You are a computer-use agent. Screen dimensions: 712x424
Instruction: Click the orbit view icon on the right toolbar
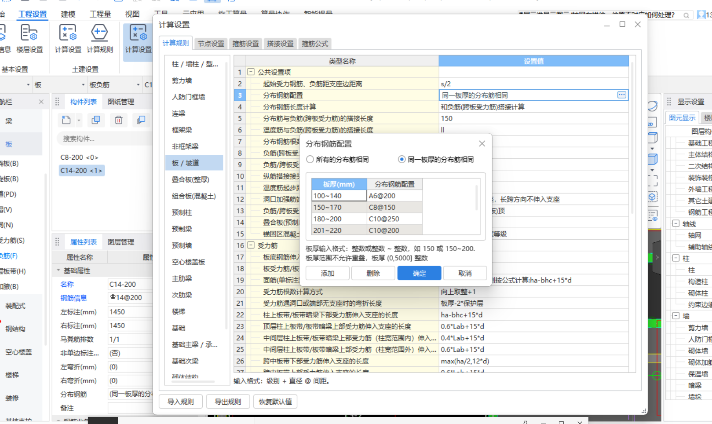click(x=653, y=106)
